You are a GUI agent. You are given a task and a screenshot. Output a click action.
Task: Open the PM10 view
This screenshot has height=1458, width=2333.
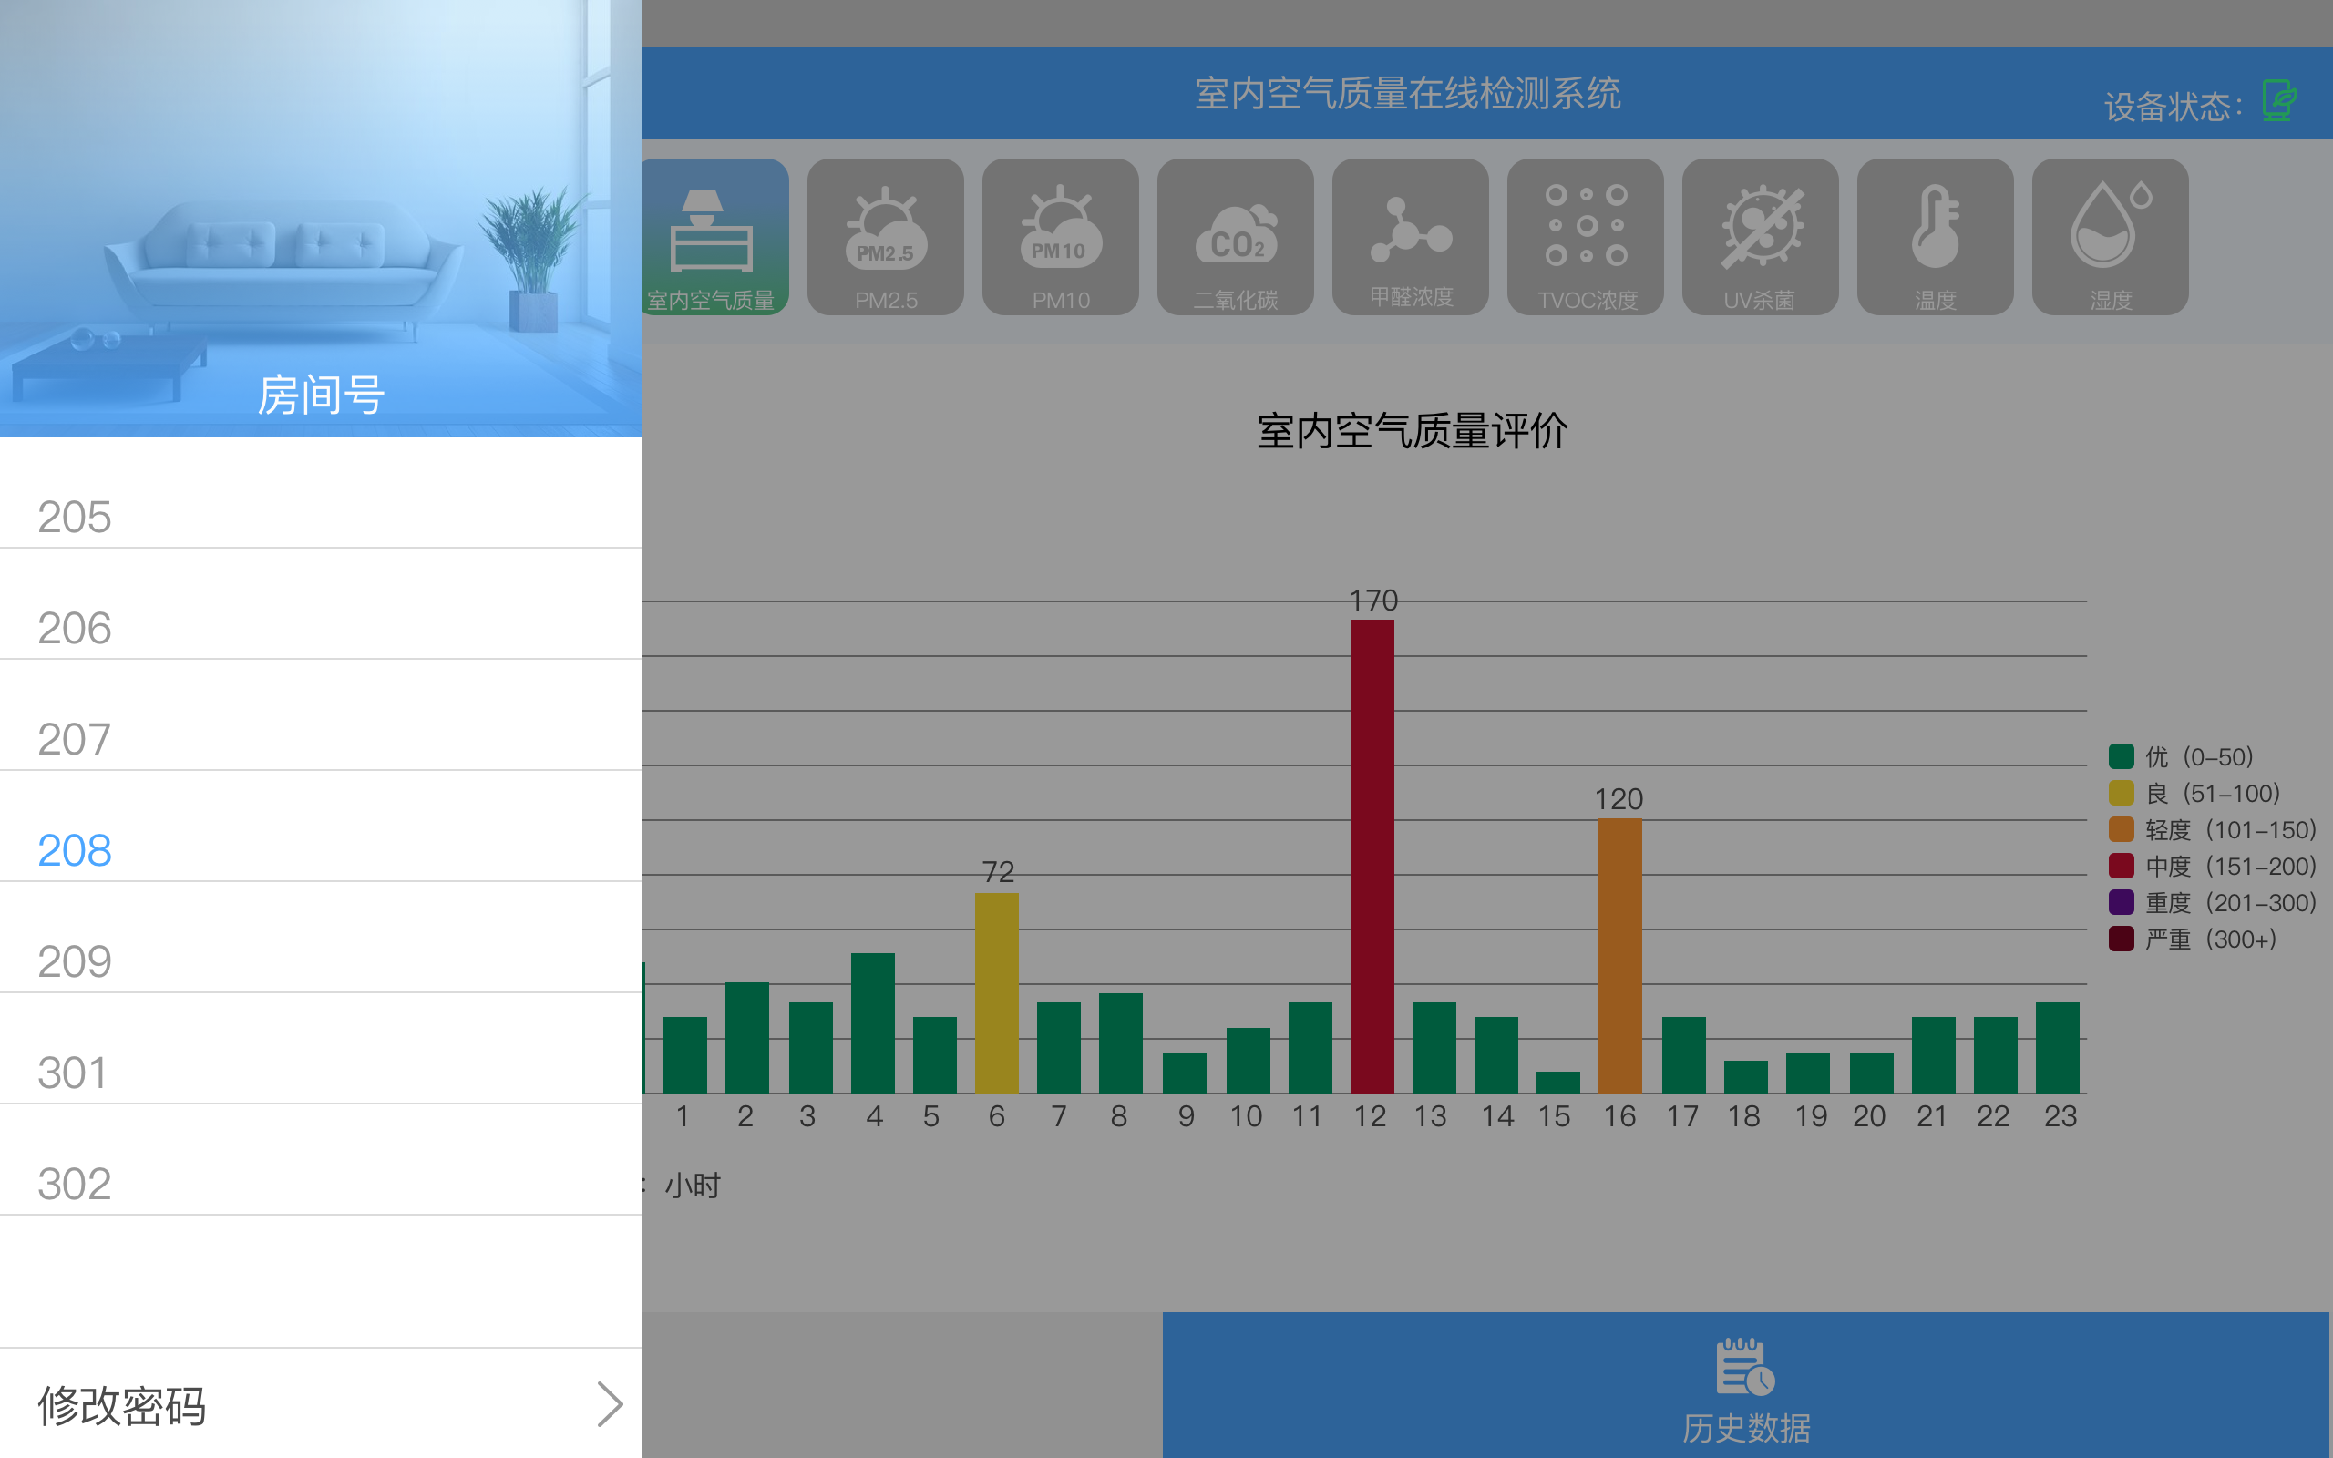point(1060,236)
